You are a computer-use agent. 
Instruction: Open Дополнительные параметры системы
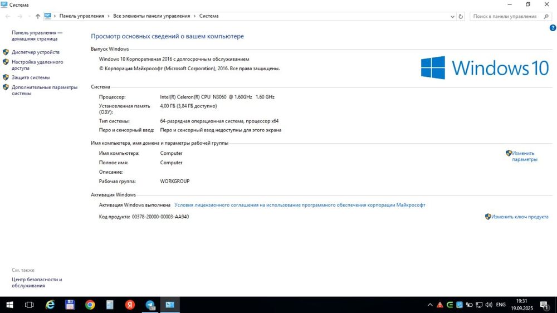pyautogui.click(x=45, y=90)
